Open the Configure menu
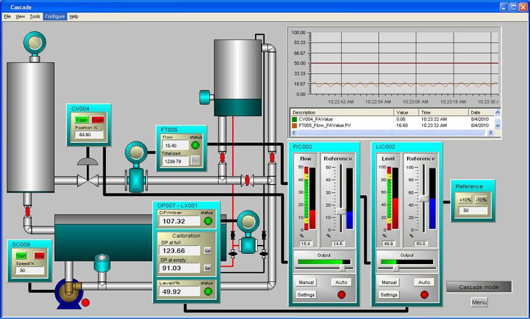The height and width of the screenshot is (319, 530). 54,16
